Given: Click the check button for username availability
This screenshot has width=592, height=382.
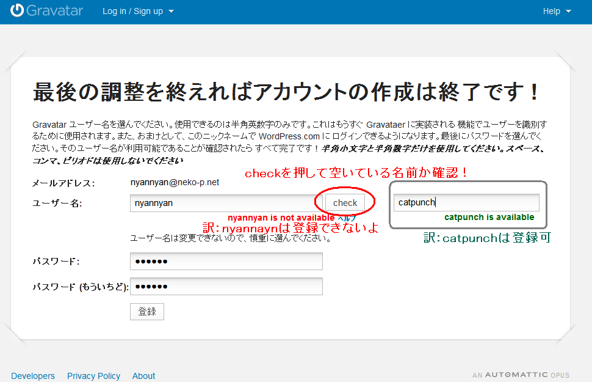Looking at the screenshot, I should 345,203.
